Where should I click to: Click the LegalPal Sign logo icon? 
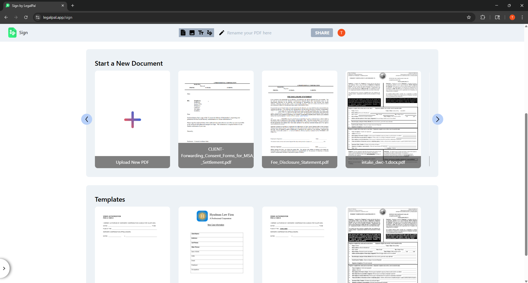(12, 33)
